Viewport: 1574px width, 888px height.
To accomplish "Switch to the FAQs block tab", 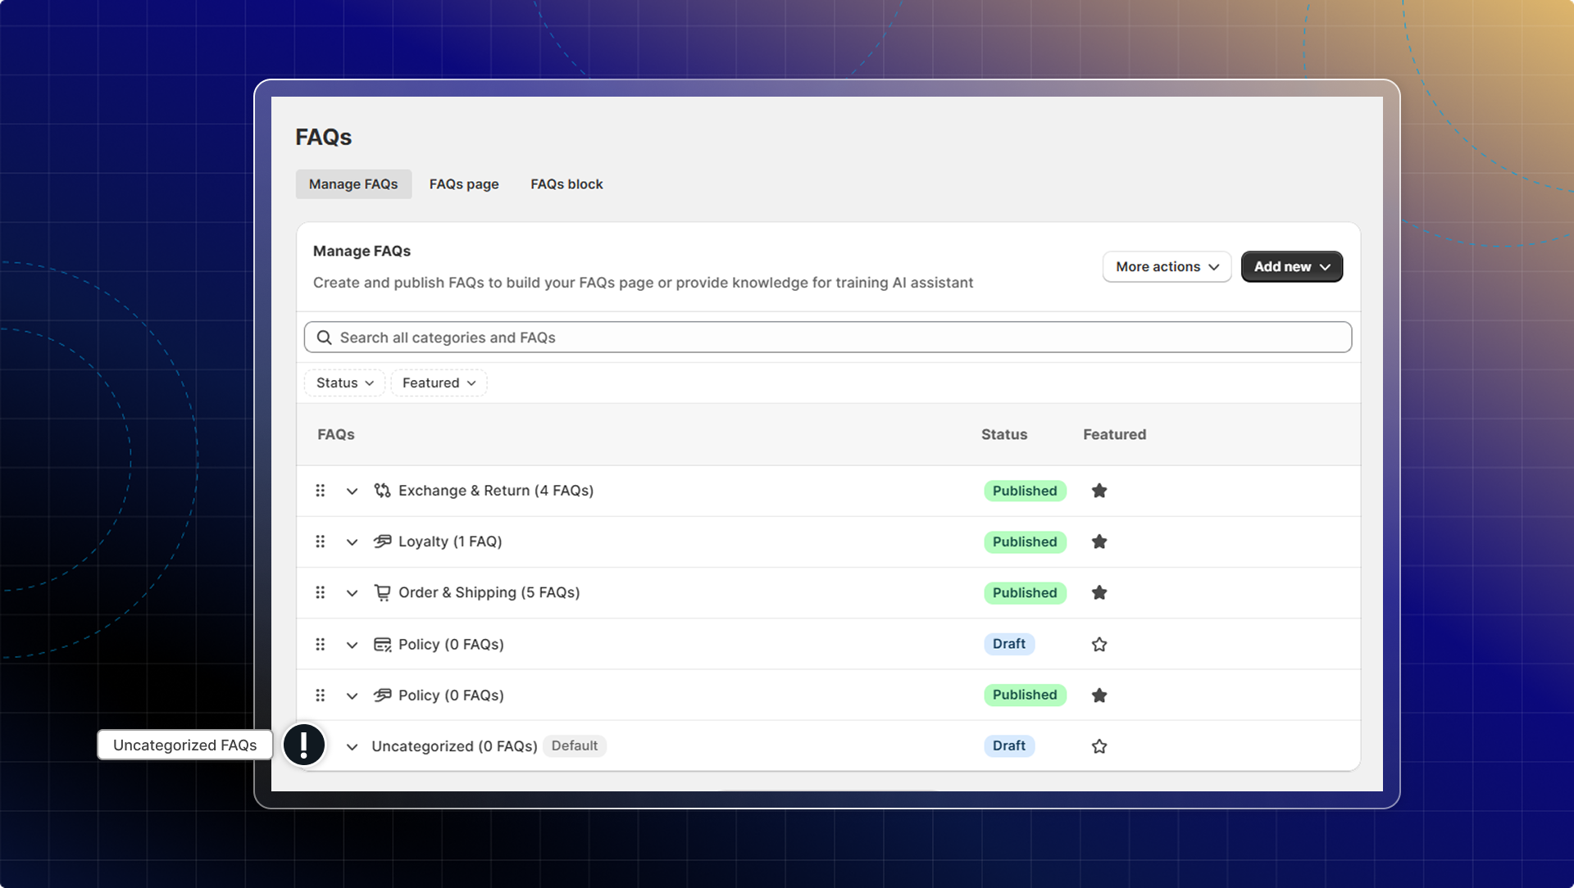I will (566, 184).
